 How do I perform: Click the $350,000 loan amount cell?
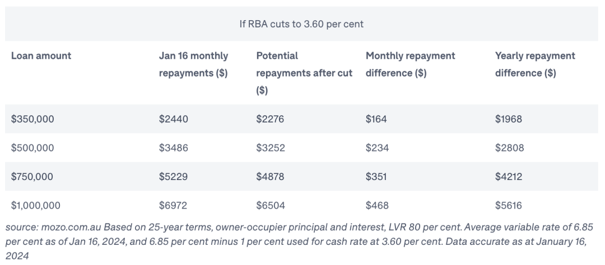tap(32, 119)
